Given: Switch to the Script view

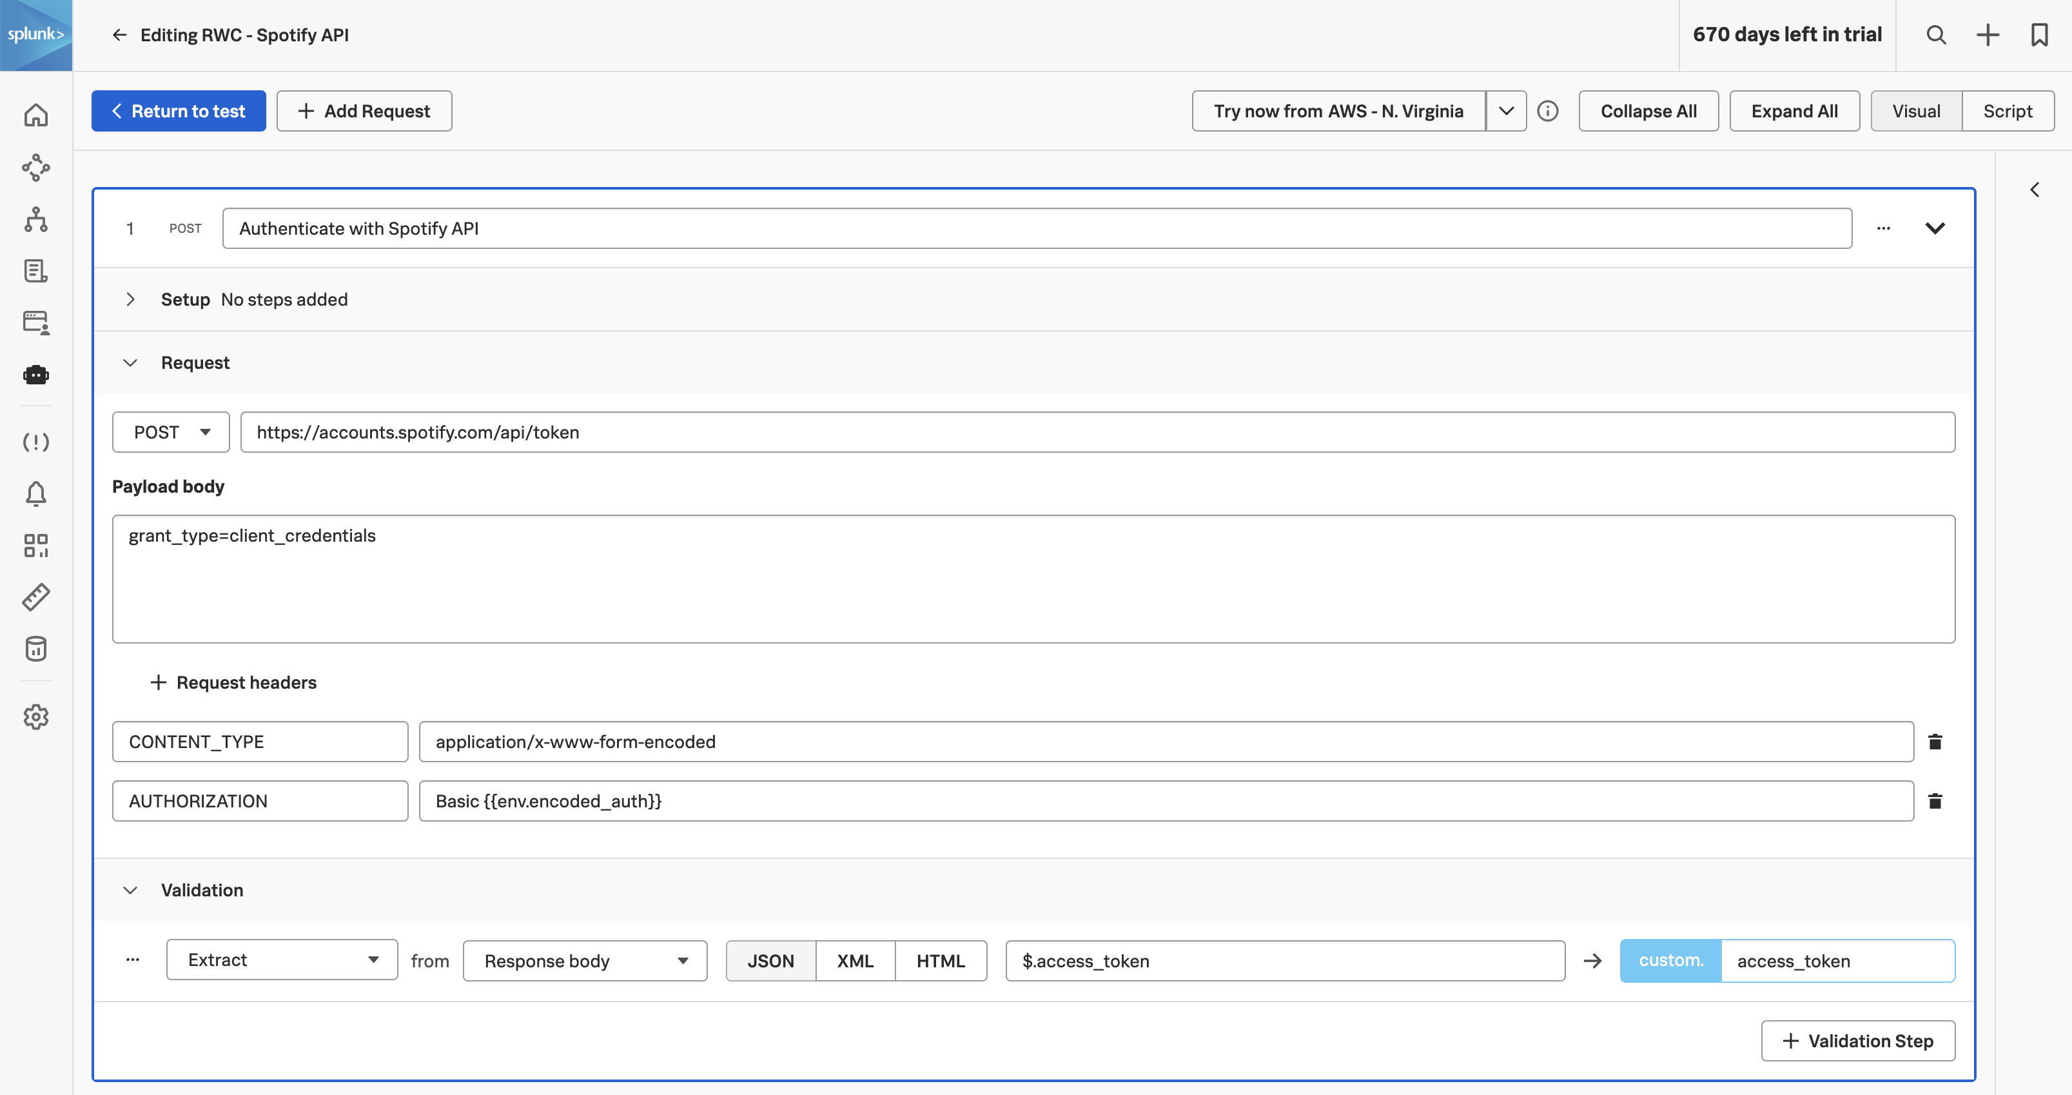Looking at the screenshot, I should [2008, 110].
